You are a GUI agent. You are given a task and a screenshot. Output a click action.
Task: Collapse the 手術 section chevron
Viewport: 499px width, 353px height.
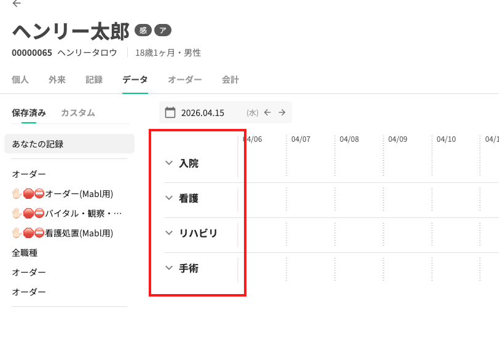pos(169,268)
